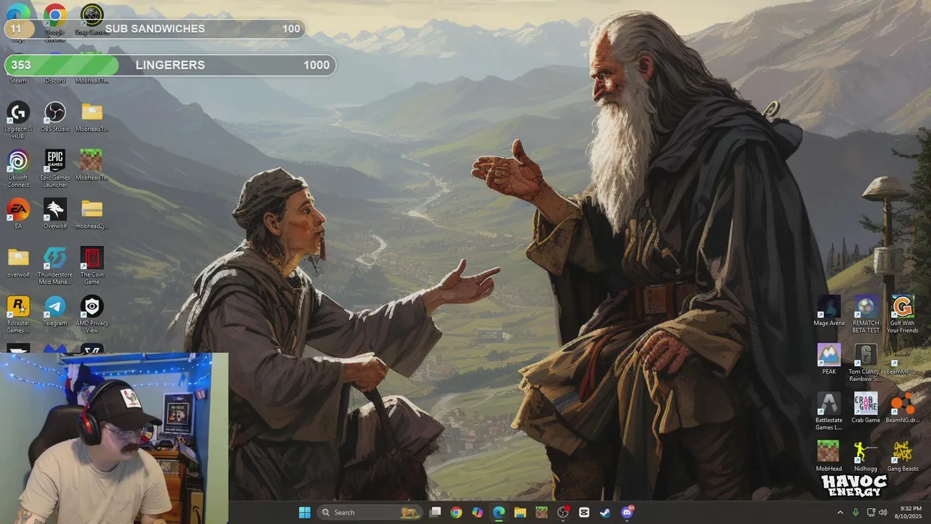Open the clock showing 9:32 PM
This screenshot has width=931, height=524.
(910, 512)
